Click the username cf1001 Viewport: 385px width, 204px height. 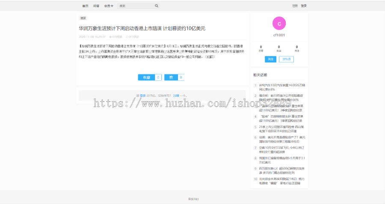click(x=279, y=35)
